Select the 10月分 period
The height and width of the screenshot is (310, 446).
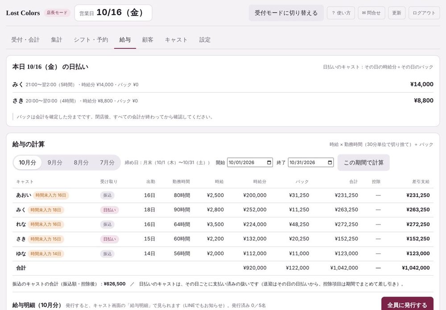(x=28, y=162)
